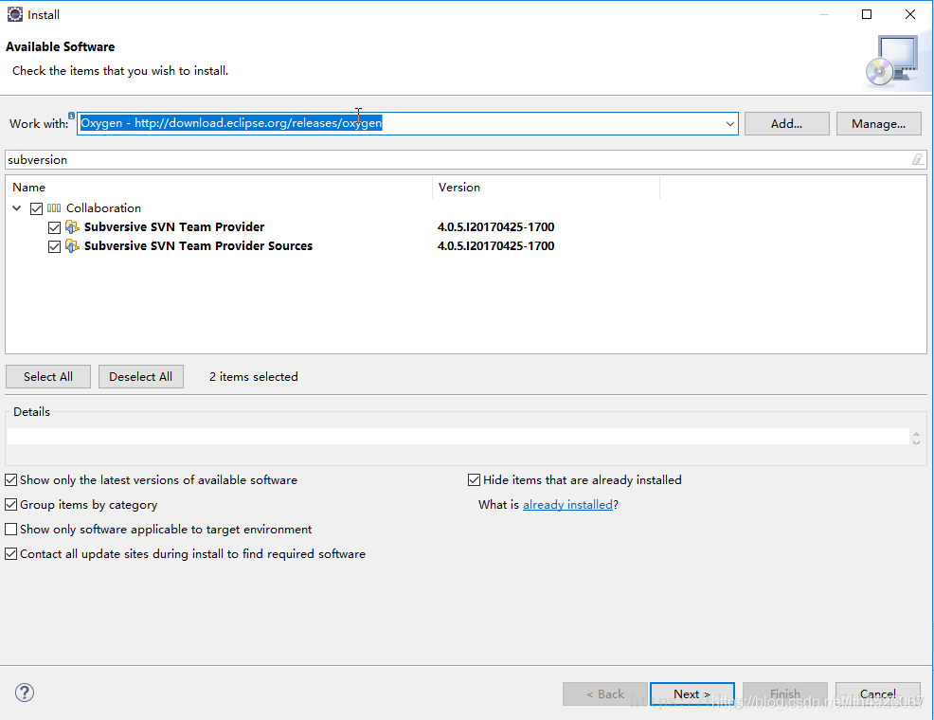Click the Version column header
The height and width of the screenshot is (720, 934).
pyautogui.click(x=547, y=187)
